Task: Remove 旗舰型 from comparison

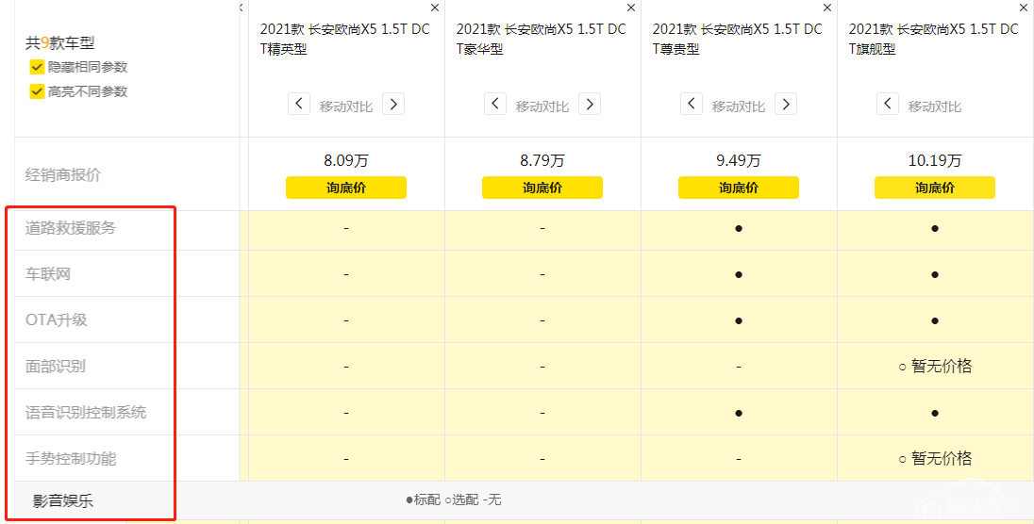Action: pyautogui.click(x=1025, y=8)
